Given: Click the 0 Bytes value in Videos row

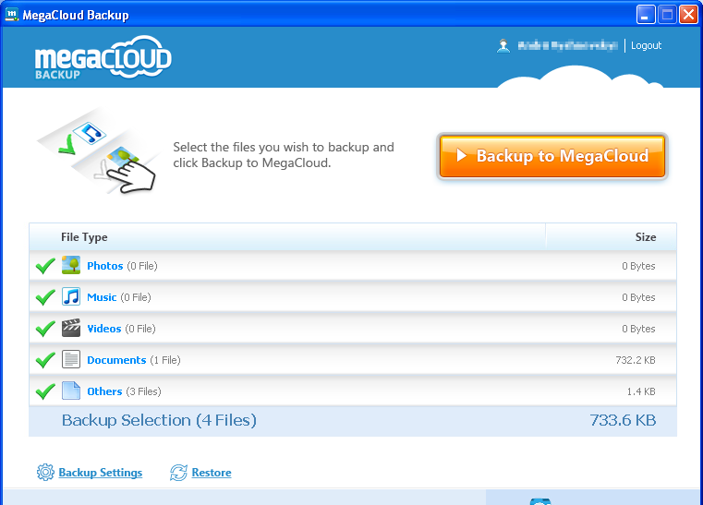Looking at the screenshot, I should coord(638,329).
